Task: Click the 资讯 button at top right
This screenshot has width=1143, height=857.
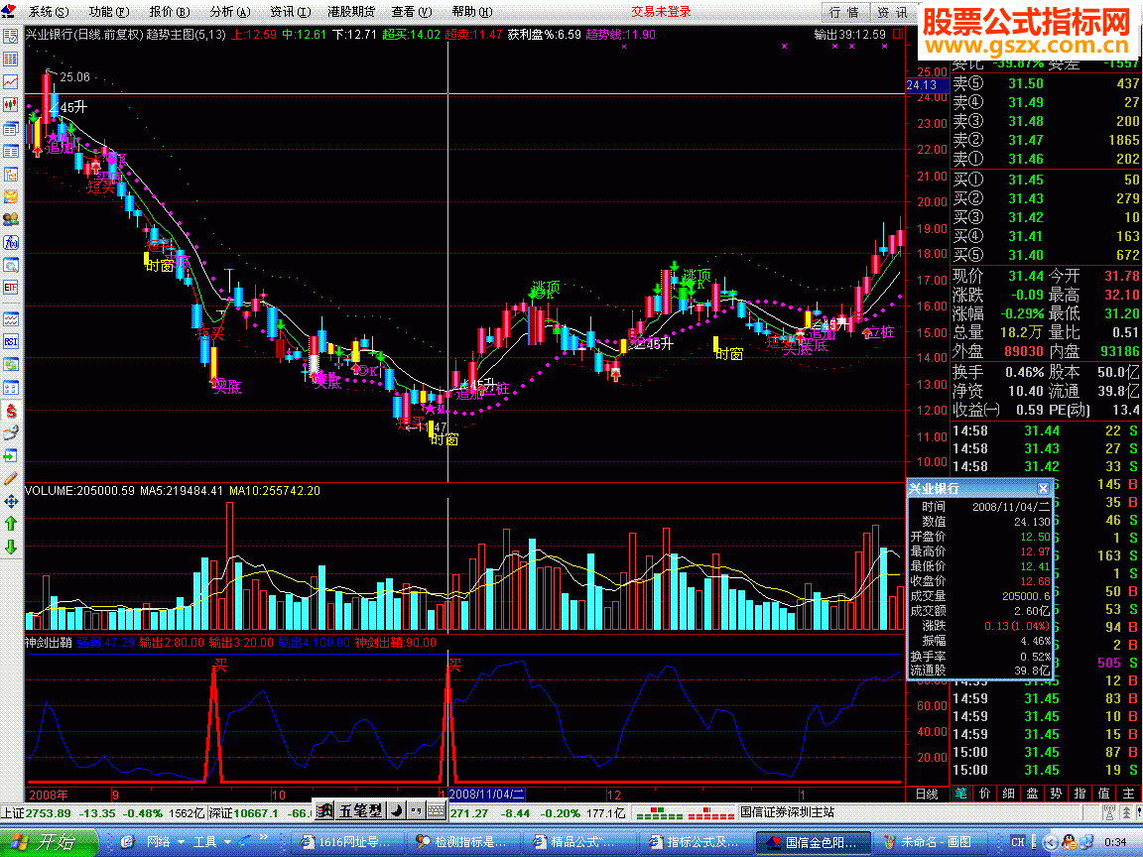Action: (x=892, y=12)
